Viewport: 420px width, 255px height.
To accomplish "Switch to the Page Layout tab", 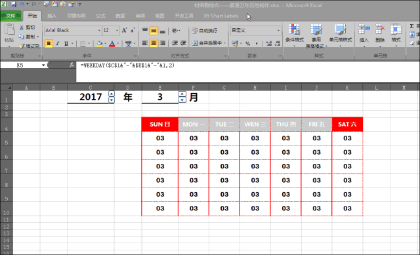I will (x=76, y=16).
